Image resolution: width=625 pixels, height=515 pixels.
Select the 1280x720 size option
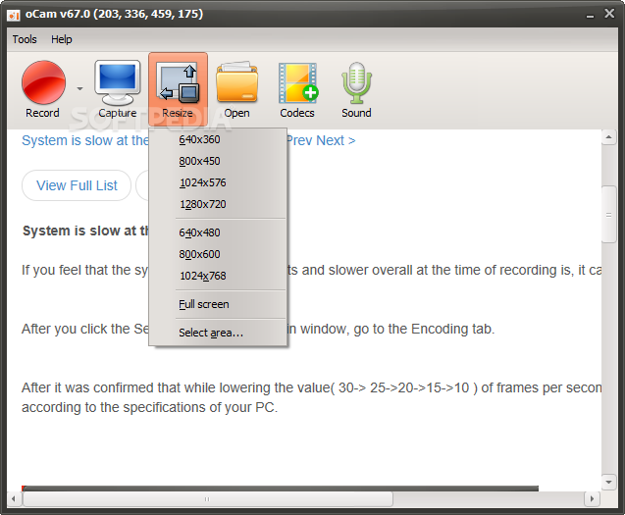(x=218, y=204)
